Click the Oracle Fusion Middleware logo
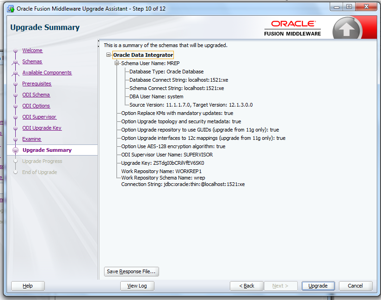 293,28
